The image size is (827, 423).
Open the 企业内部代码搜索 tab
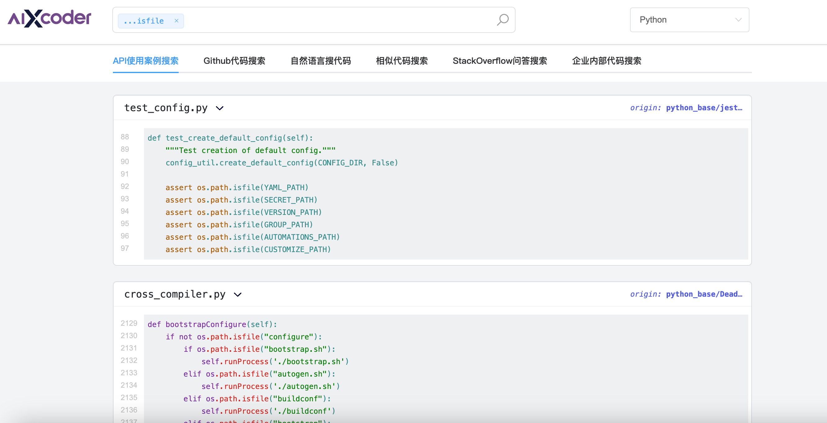coord(606,61)
